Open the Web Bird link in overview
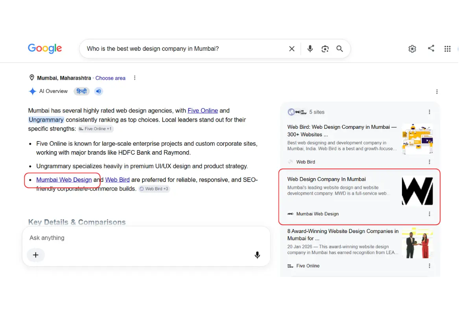The height and width of the screenshot is (315, 472). (117, 180)
